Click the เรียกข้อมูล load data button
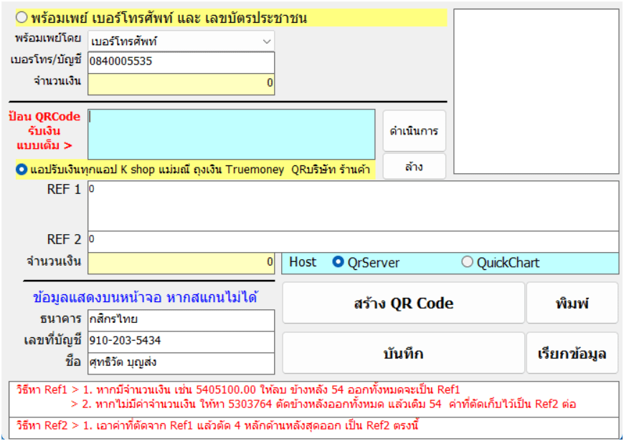This screenshot has height=441, width=624. 572,353
